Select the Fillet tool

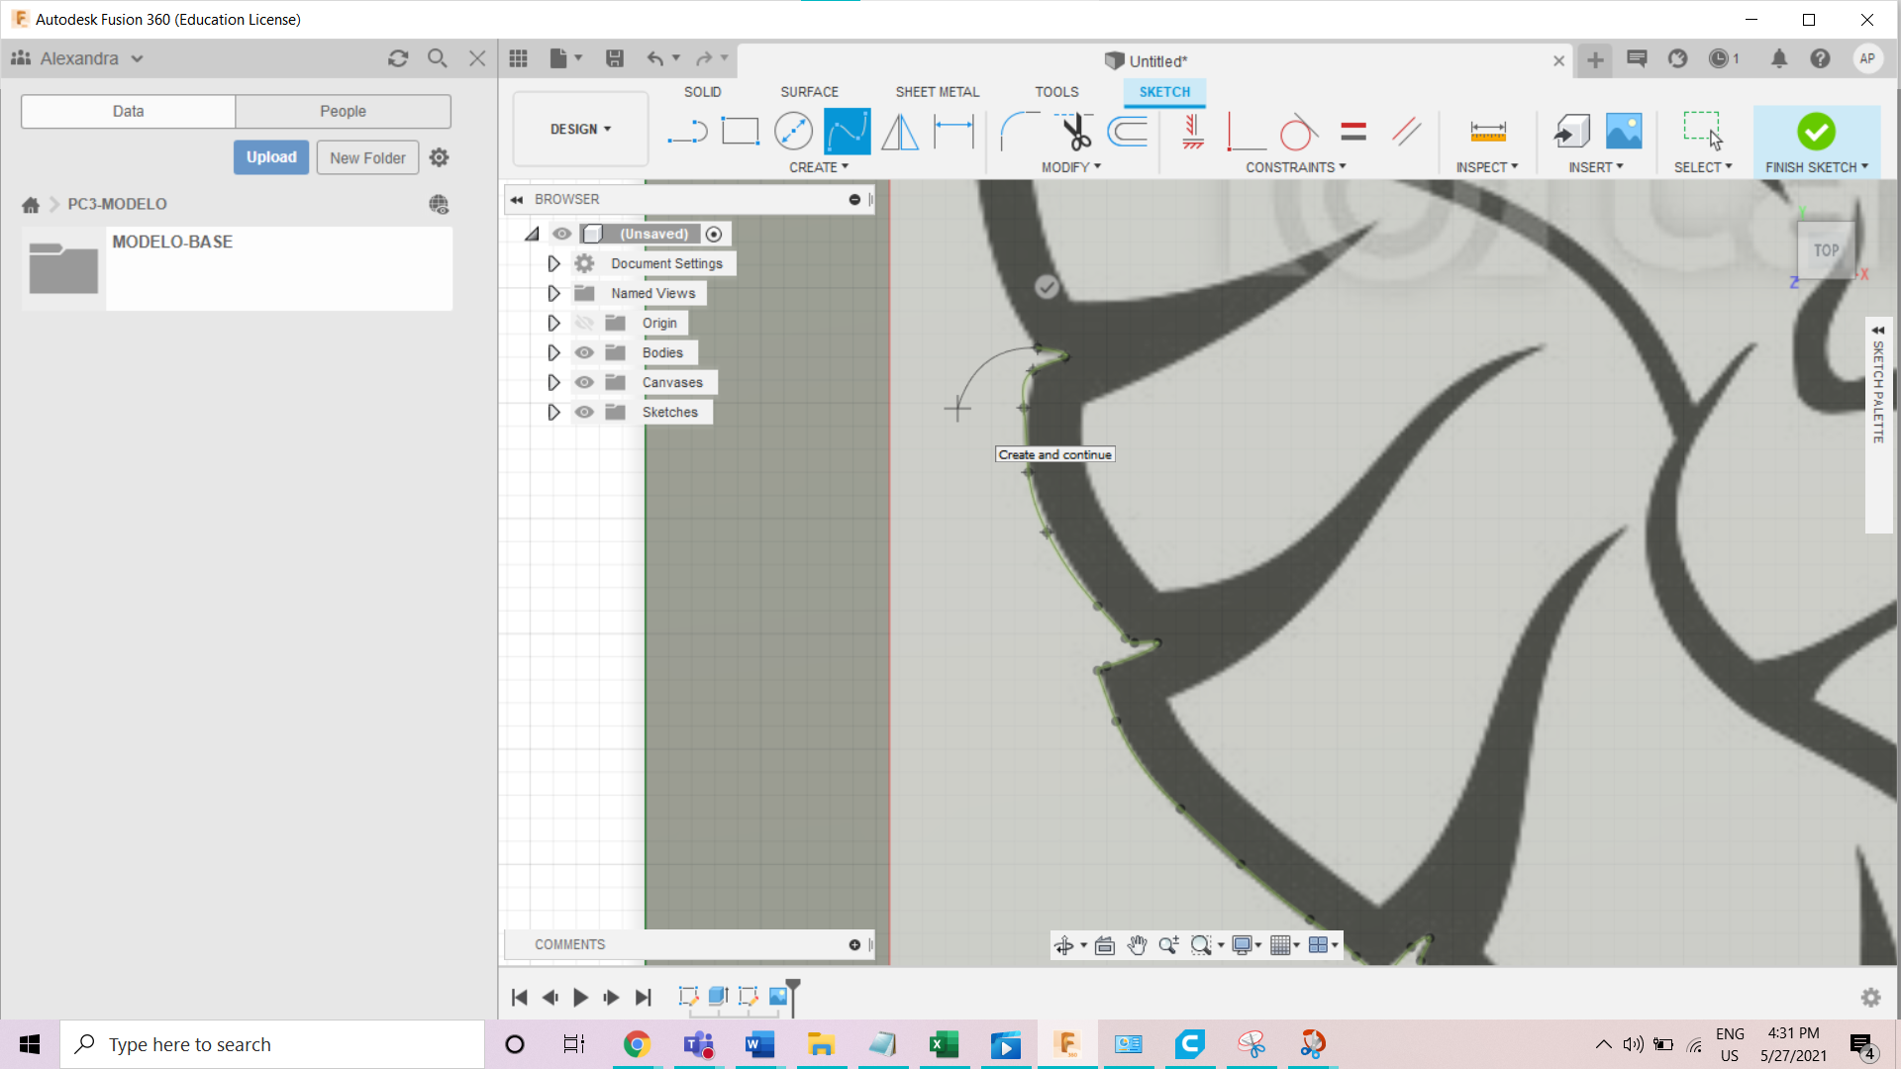click(x=1020, y=131)
